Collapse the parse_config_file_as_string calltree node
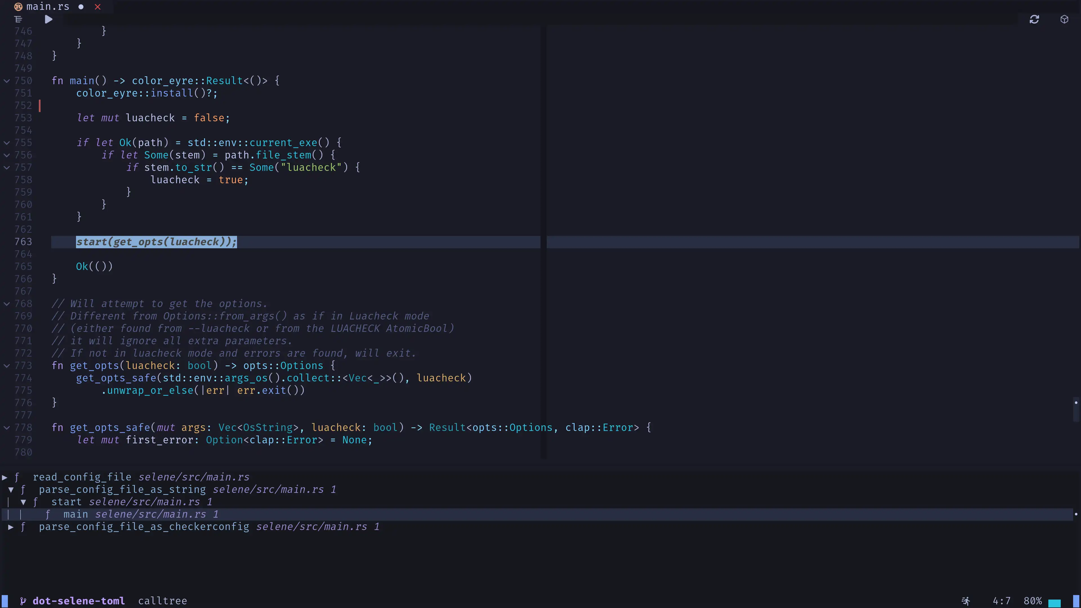This screenshot has height=608, width=1081. click(11, 490)
